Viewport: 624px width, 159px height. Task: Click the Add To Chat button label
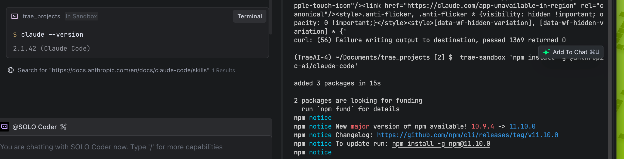point(570,52)
